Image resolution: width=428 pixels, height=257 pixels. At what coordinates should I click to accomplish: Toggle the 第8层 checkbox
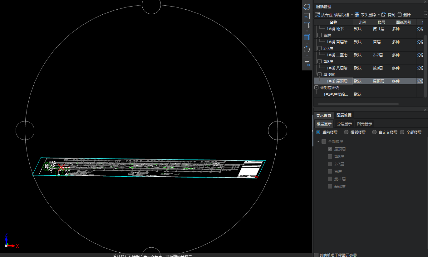[x=330, y=156]
